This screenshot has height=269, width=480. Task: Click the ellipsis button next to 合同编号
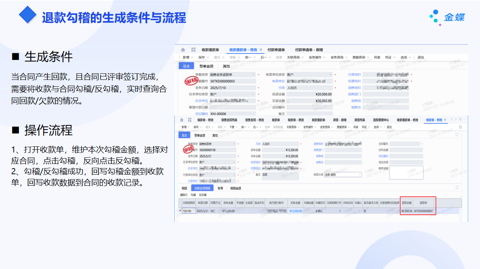coord(422,144)
